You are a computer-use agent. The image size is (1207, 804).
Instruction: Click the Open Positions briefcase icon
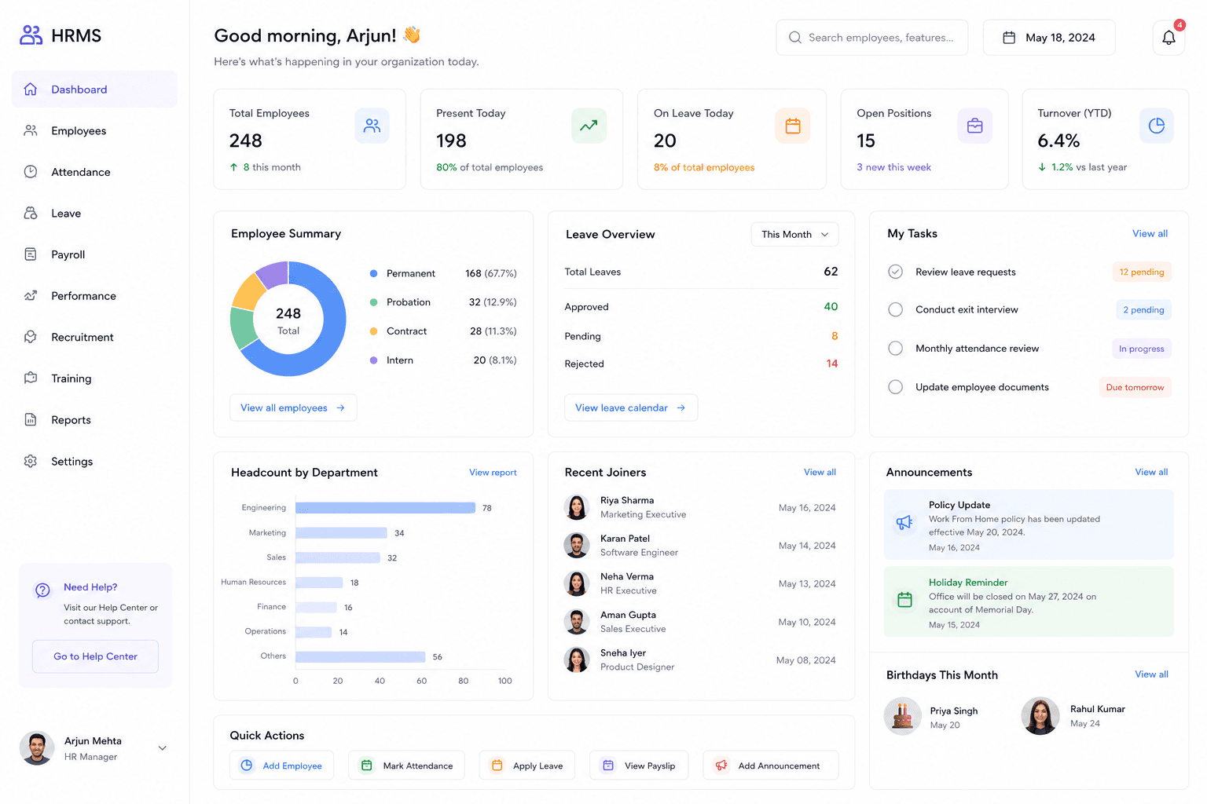point(975,126)
